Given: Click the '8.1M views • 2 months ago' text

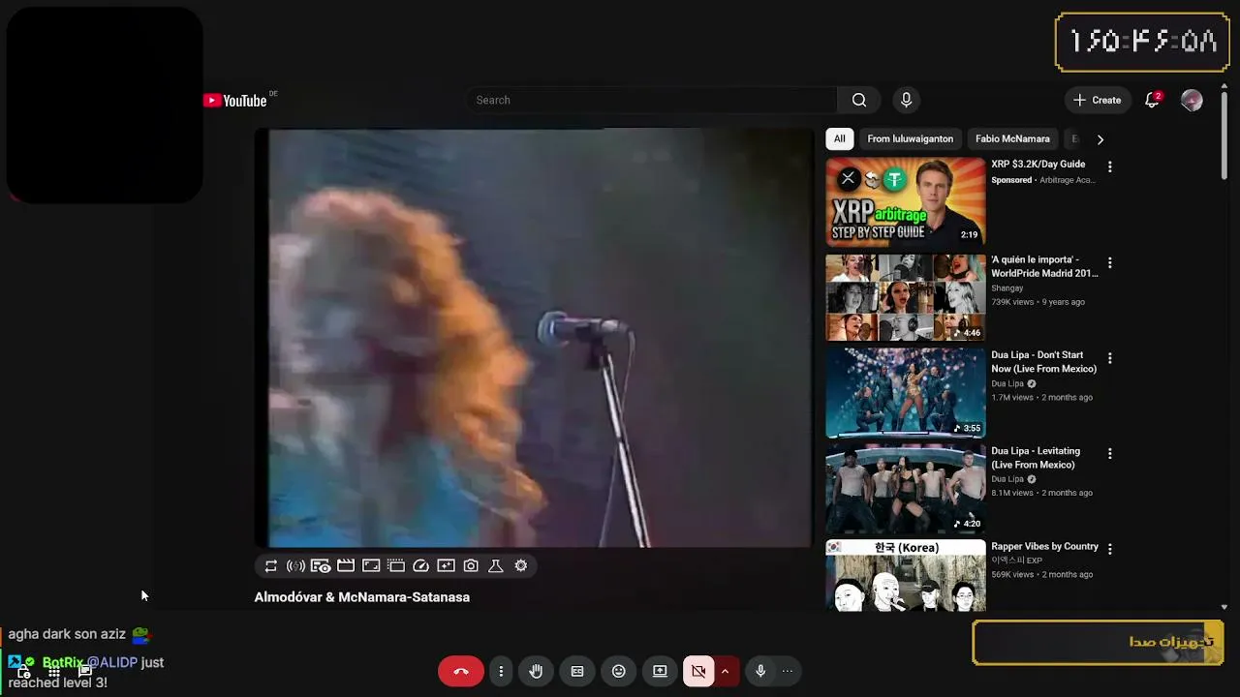Looking at the screenshot, I should [x=1041, y=493].
